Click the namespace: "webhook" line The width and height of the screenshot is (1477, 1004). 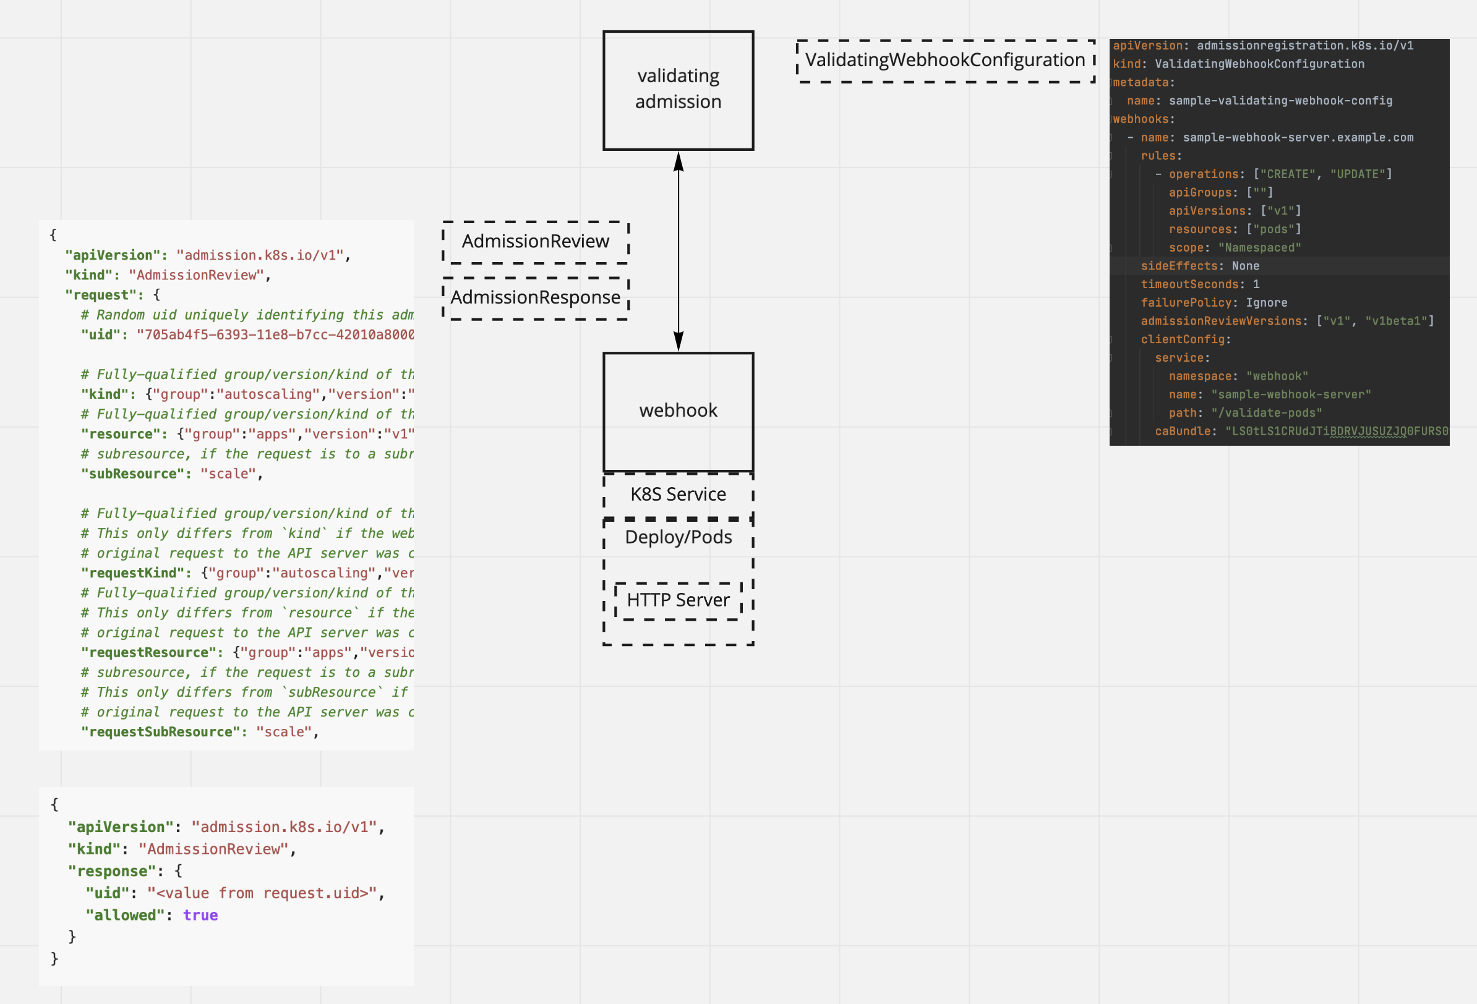point(1238,377)
